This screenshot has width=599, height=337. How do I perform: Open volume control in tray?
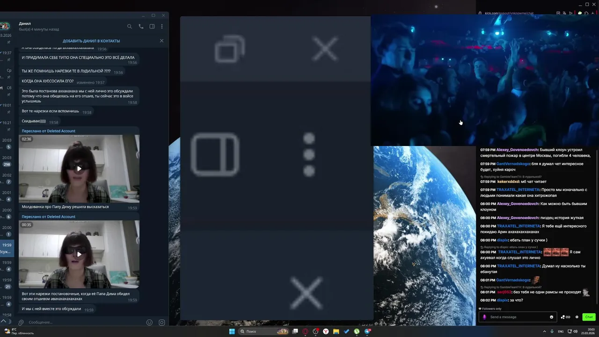click(x=575, y=331)
